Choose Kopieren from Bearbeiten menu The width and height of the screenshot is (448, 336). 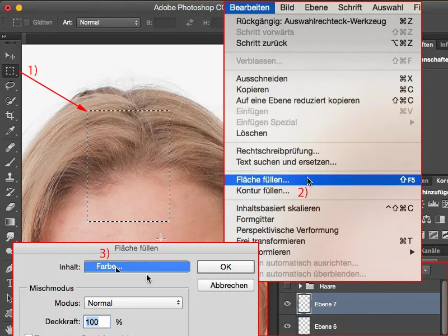[x=323, y=90]
